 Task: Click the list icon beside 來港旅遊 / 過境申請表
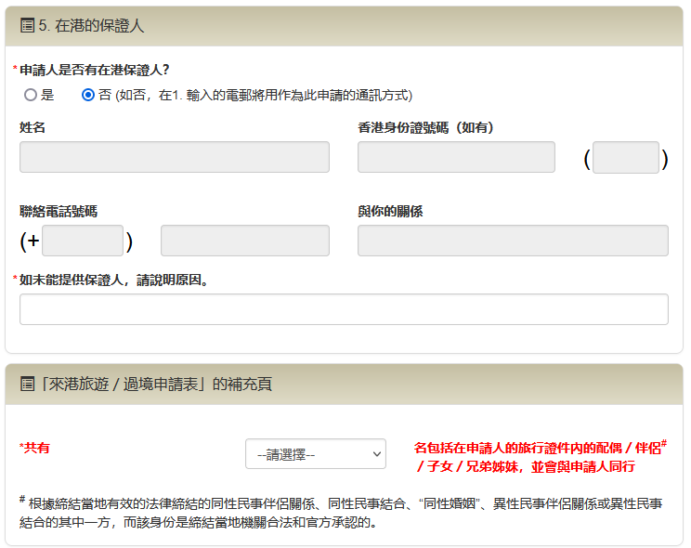[x=27, y=384]
